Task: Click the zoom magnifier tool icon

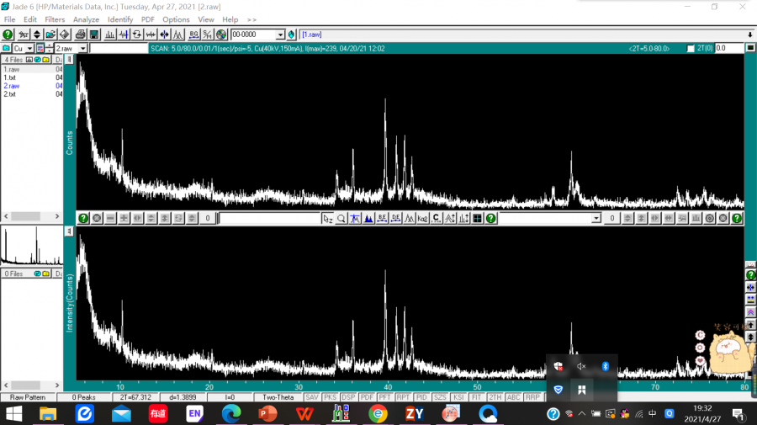Action: pos(341,219)
